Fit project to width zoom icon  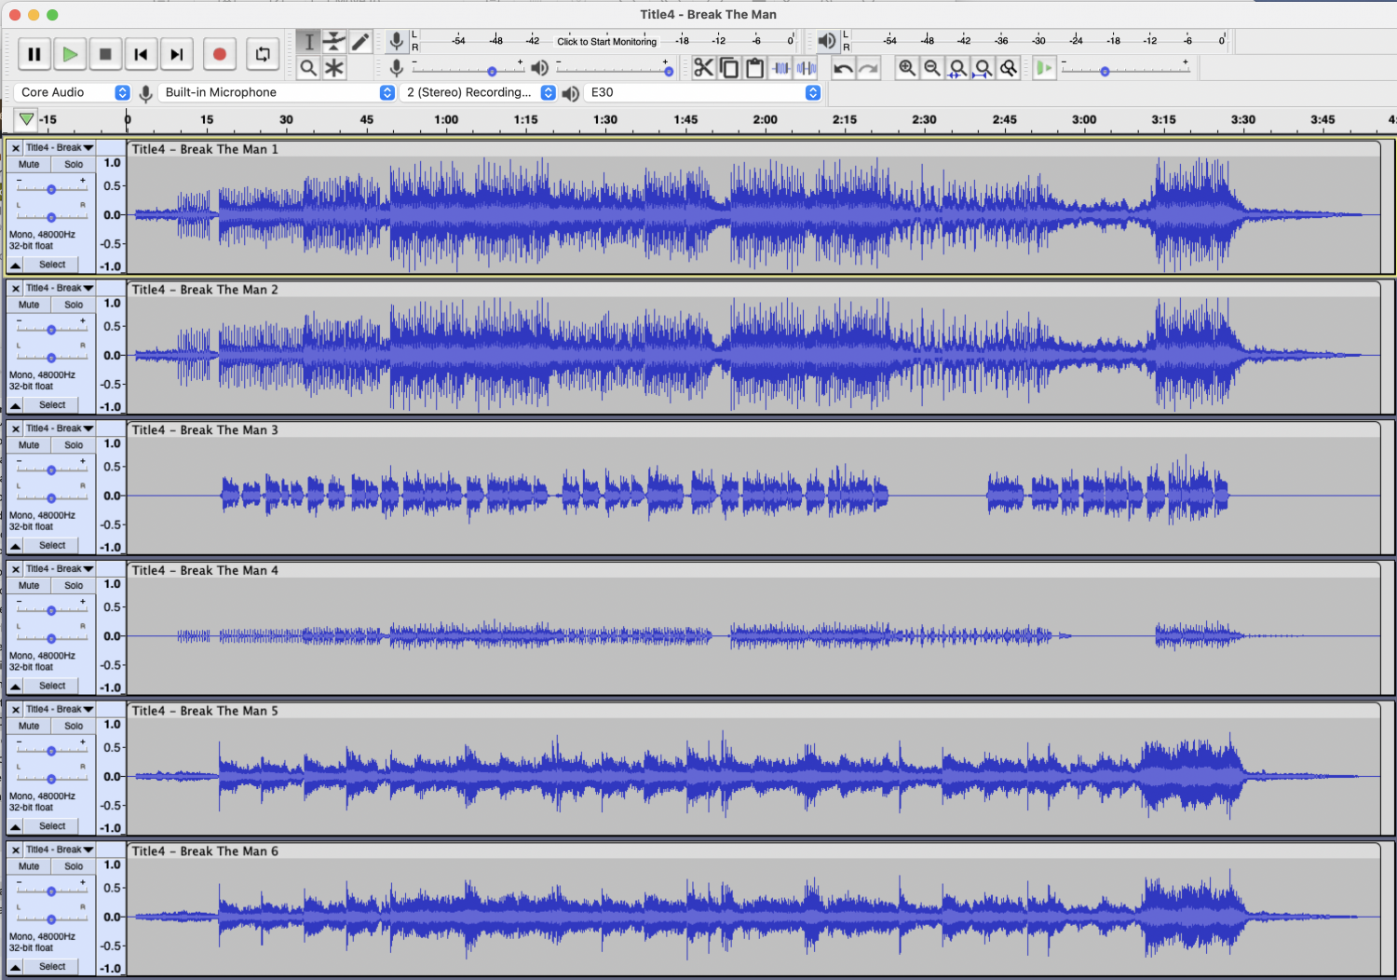coord(983,68)
